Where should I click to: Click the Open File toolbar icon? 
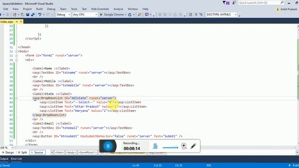click(22, 14)
